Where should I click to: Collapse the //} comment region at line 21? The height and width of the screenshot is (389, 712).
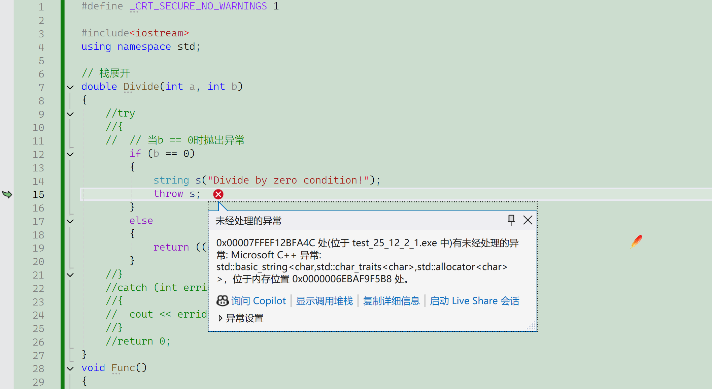[x=70, y=275]
